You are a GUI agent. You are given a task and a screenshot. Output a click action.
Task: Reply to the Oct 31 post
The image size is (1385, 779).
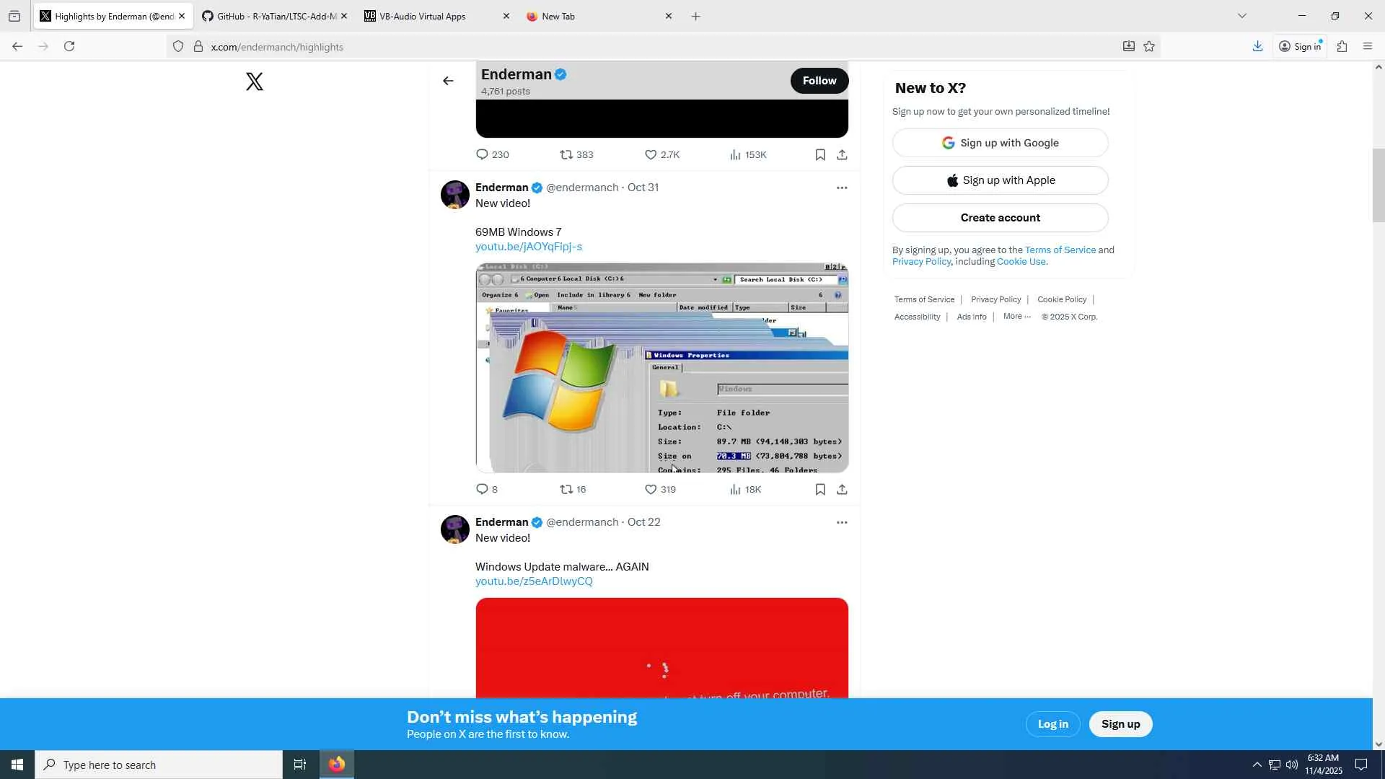coord(482,490)
